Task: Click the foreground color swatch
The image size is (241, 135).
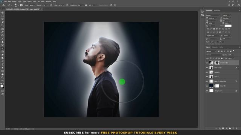Action: [2, 86]
